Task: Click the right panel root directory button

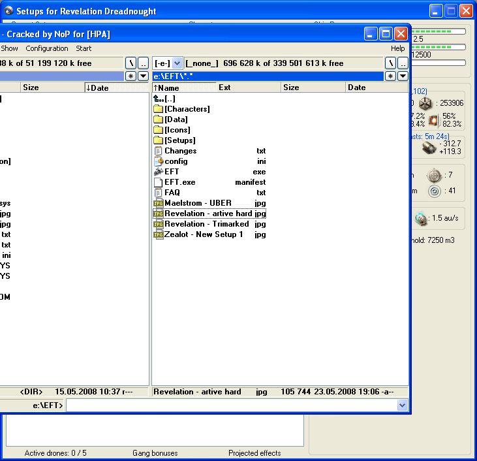Action: coord(390,63)
